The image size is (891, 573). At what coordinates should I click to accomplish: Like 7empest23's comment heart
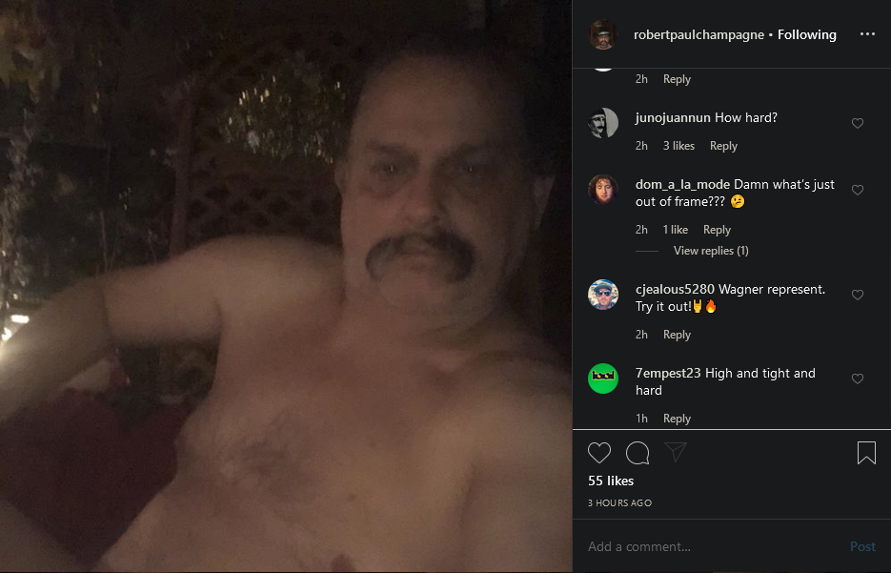858,379
